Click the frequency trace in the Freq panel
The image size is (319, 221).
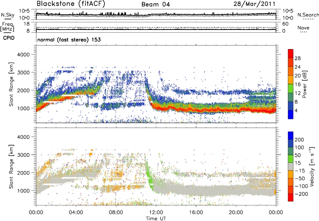156,29
